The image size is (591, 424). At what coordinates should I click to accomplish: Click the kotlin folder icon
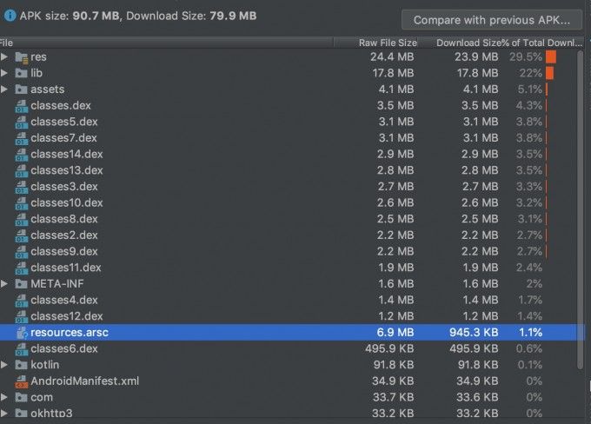click(x=22, y=365)
